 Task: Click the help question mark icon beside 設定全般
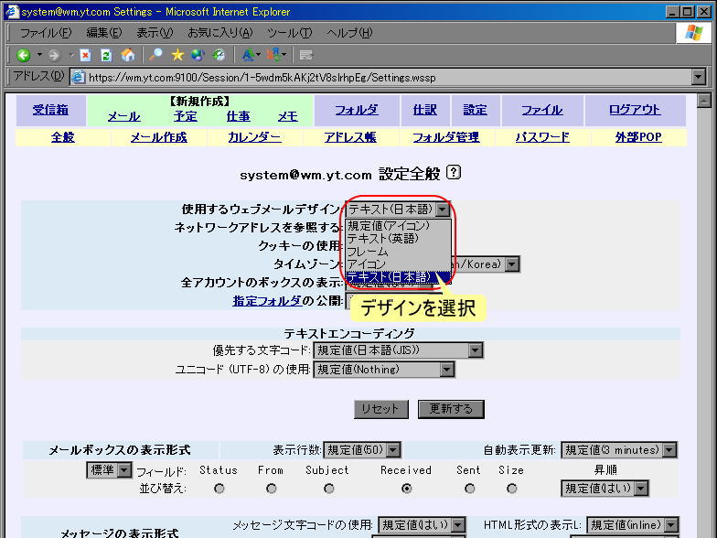[455, 173]
